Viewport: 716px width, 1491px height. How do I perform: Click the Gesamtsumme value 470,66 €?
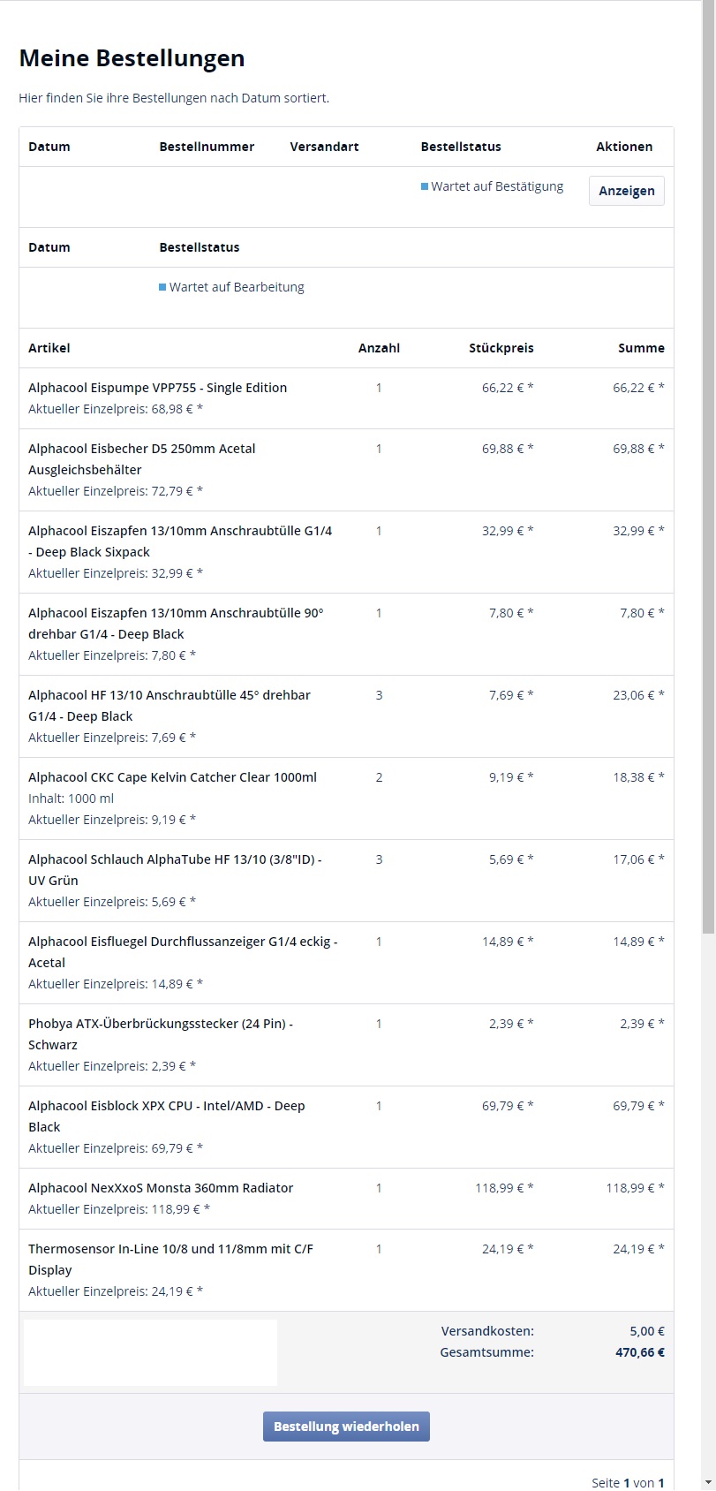[639, 1352]
